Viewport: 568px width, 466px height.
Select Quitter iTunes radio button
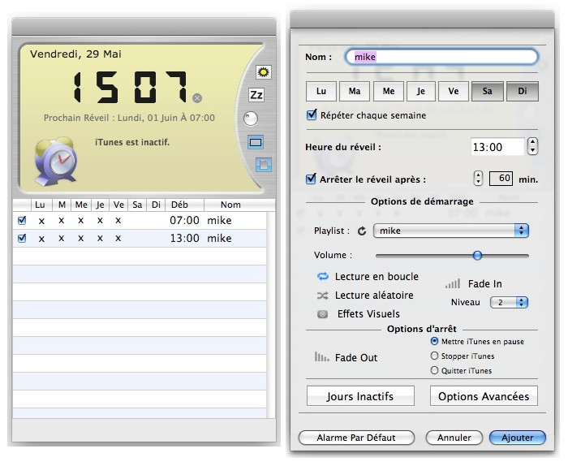point(434,370)
